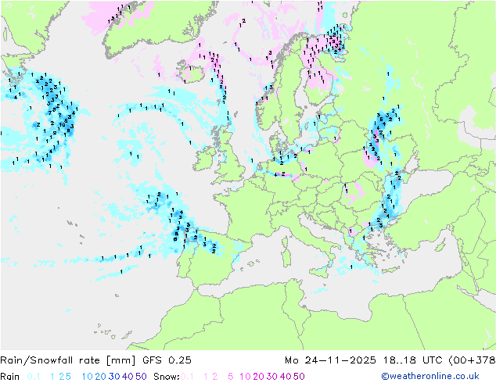Viewport: 496px width, 383px height.
Task: Select the snow legend value 20
Action: point(258,377)
